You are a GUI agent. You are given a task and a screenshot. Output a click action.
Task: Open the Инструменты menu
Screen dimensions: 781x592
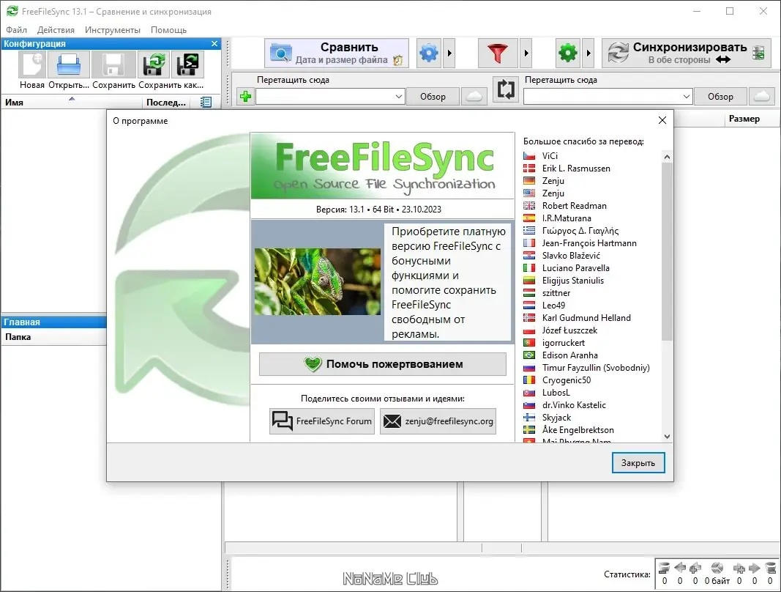click(113, 30)
